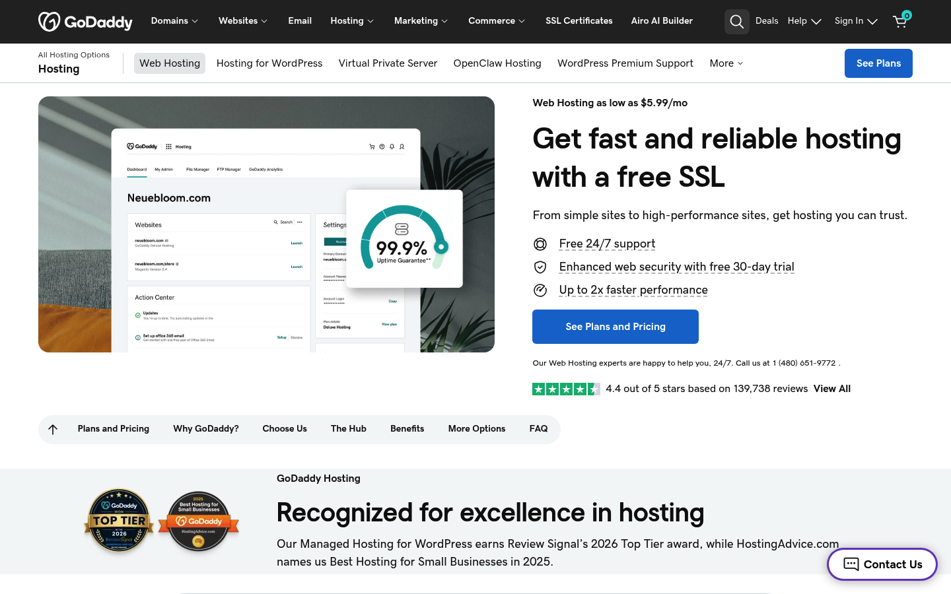The height and width of the screenshot is (594, 951).
Task: Open the Deals link
Action: coord(767,21)
